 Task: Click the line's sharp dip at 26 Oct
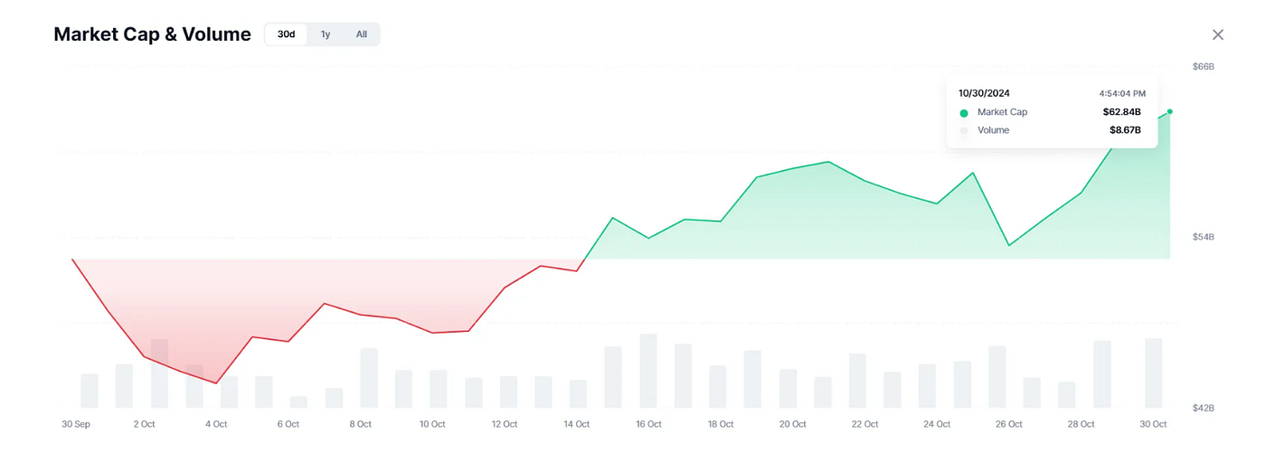coord(1008,245)
